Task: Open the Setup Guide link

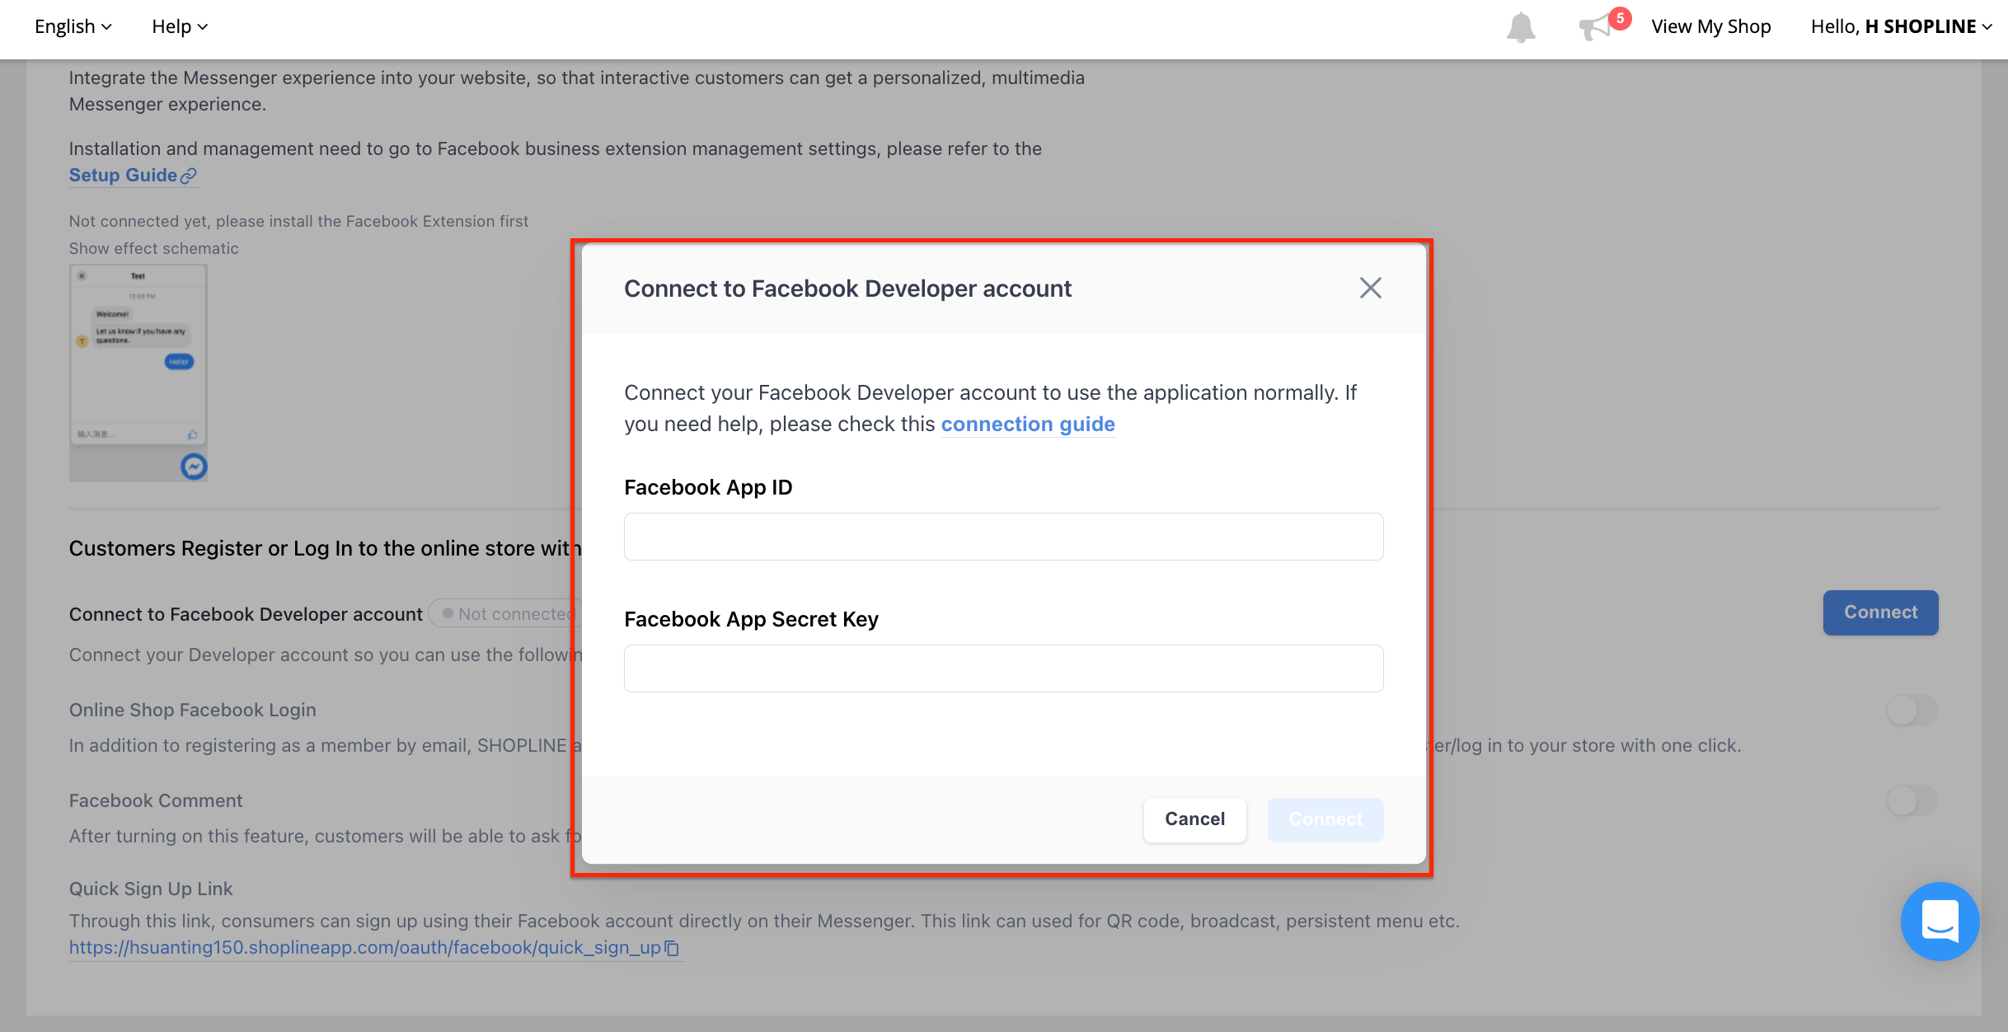Action: [x=133, y=175]
